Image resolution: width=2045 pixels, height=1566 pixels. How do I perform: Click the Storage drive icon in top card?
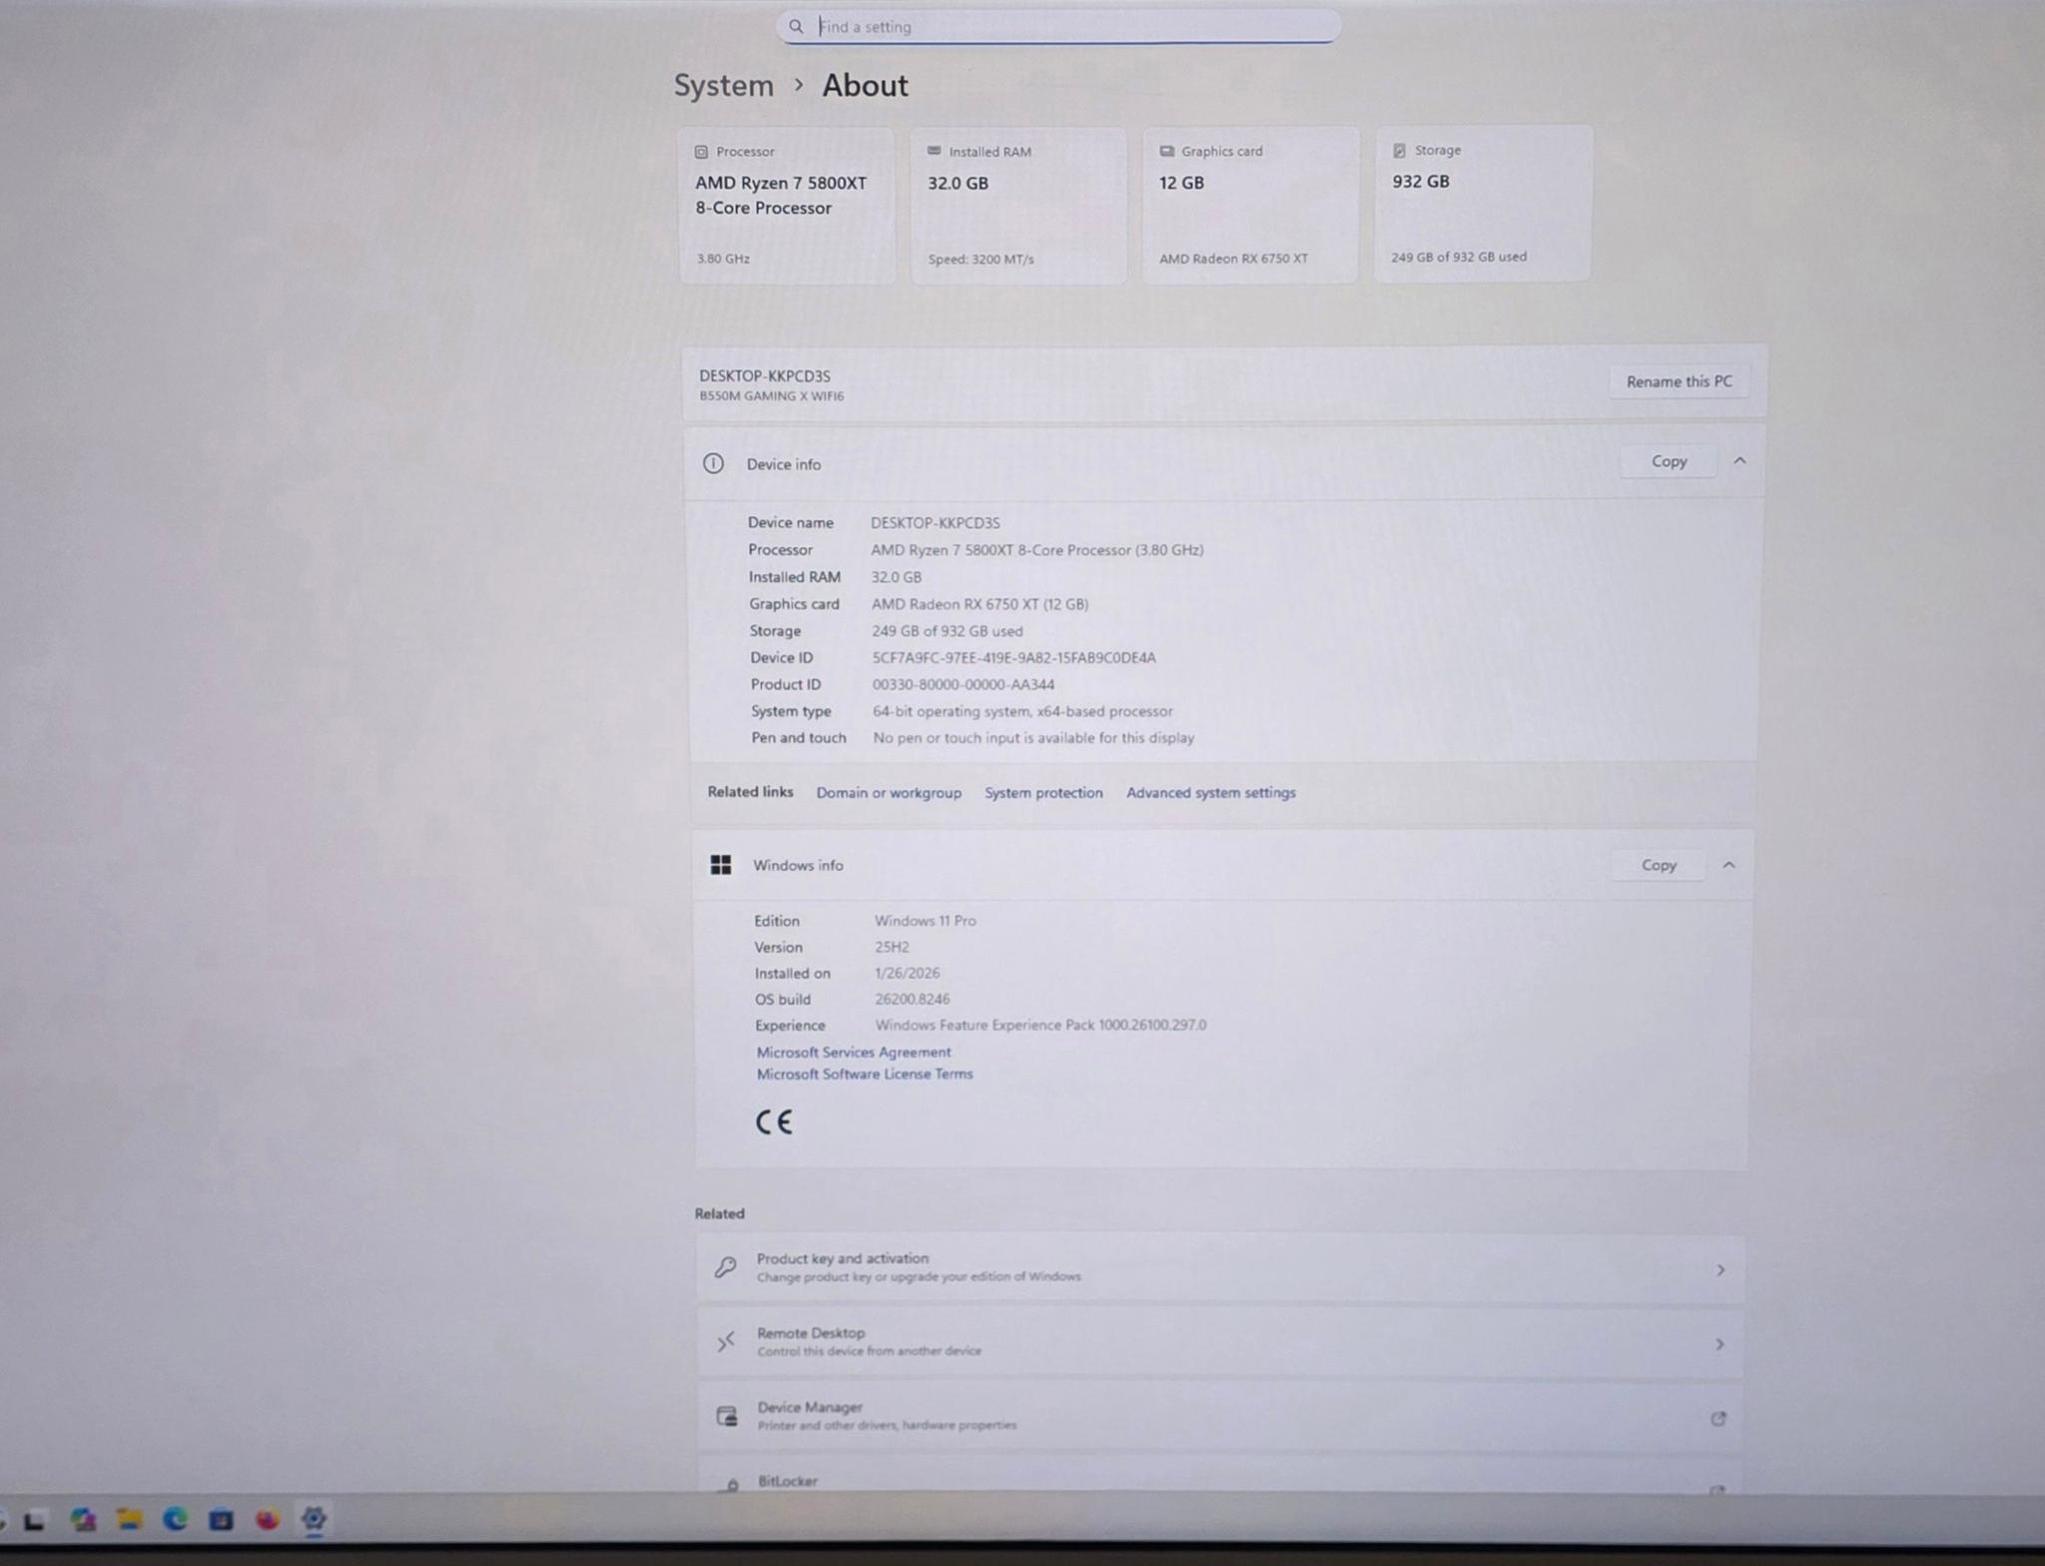tap(1399, 150)
